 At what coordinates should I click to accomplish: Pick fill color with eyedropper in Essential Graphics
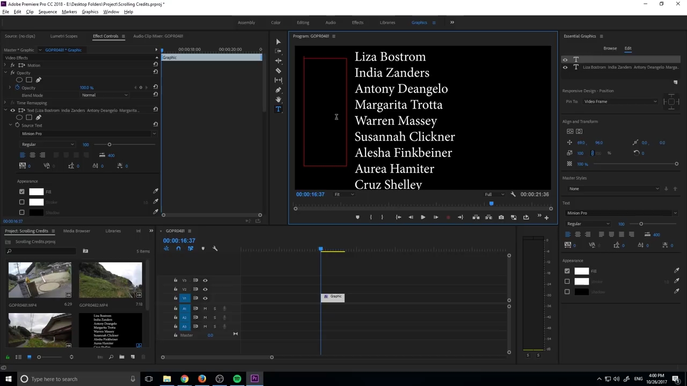(676, 271)
